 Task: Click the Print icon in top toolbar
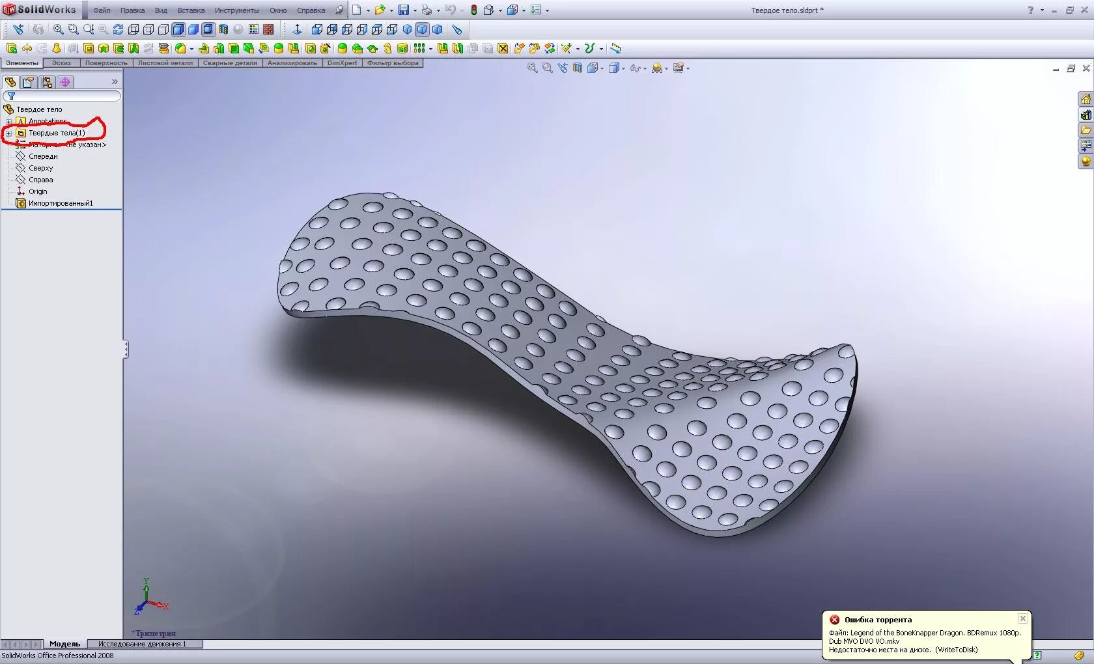427,10
